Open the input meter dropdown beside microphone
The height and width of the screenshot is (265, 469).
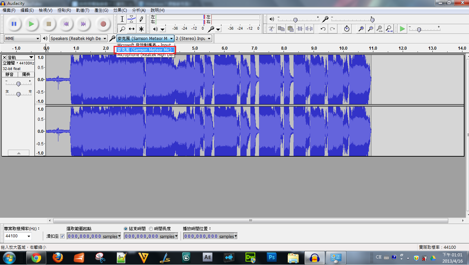(x=218, y=30)
